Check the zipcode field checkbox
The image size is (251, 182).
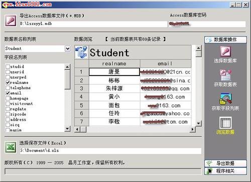pos(8,114)
